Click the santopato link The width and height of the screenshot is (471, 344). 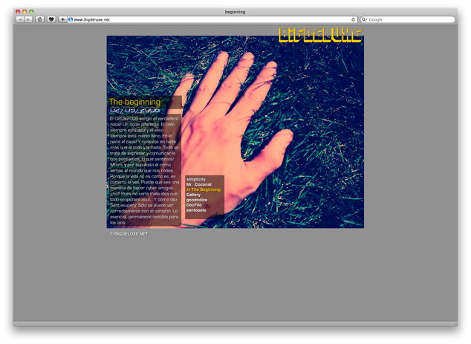(196, 210)
